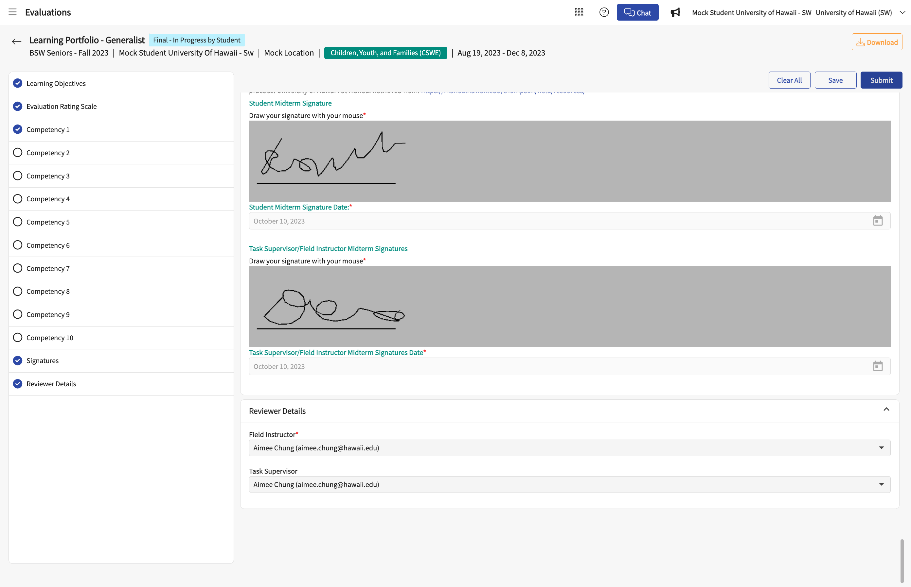Select the Competency 4 status circle
911x587 pixels.
point(18,199)
